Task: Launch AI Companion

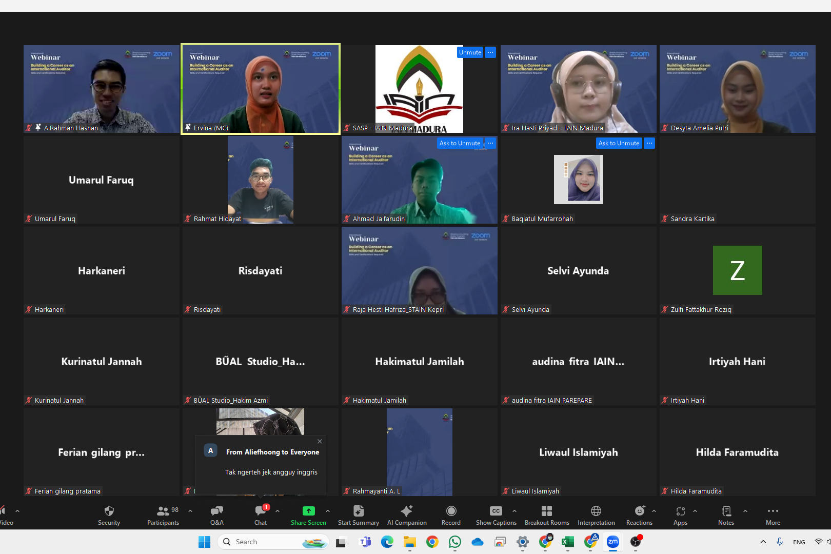Action: [x=406, y=515]
